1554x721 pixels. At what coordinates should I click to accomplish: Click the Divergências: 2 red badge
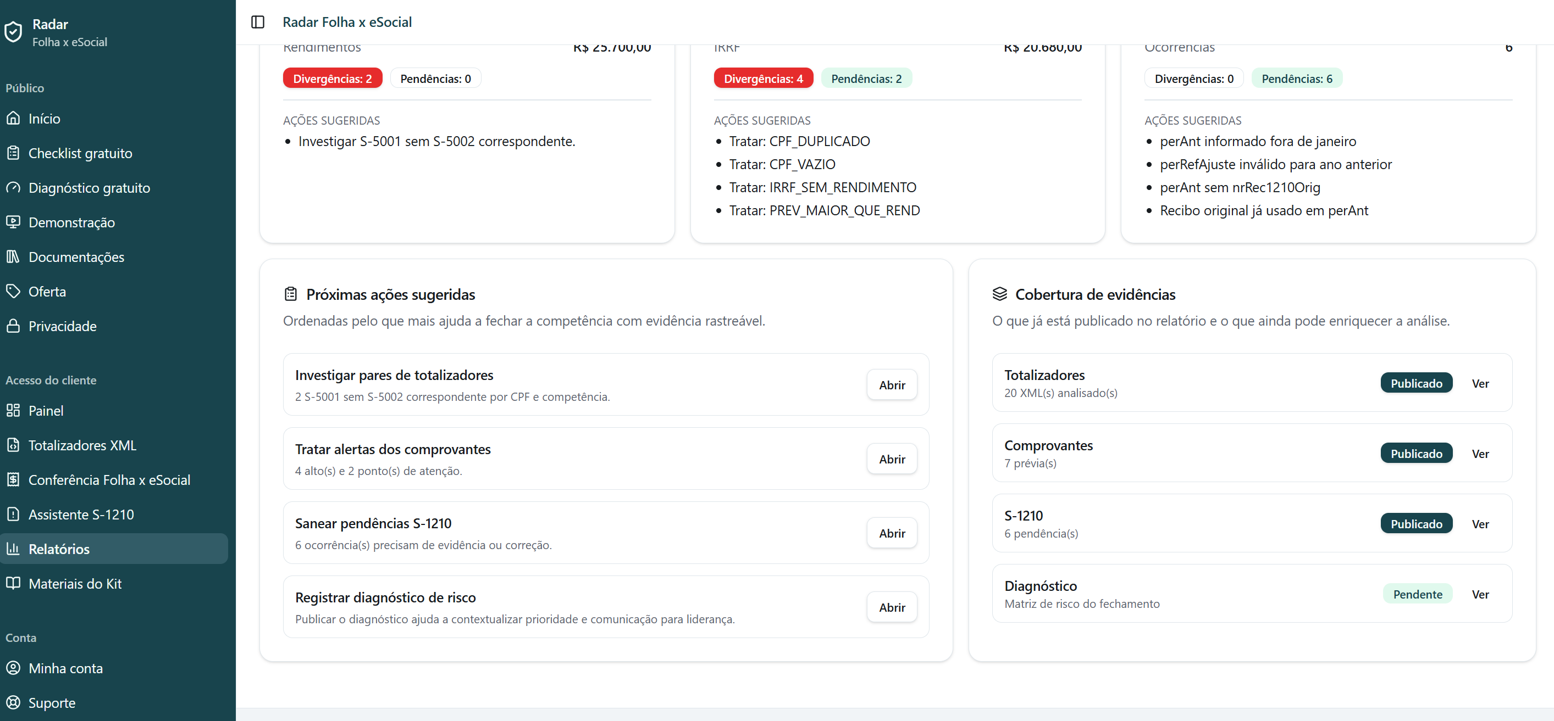pos(333,79)
